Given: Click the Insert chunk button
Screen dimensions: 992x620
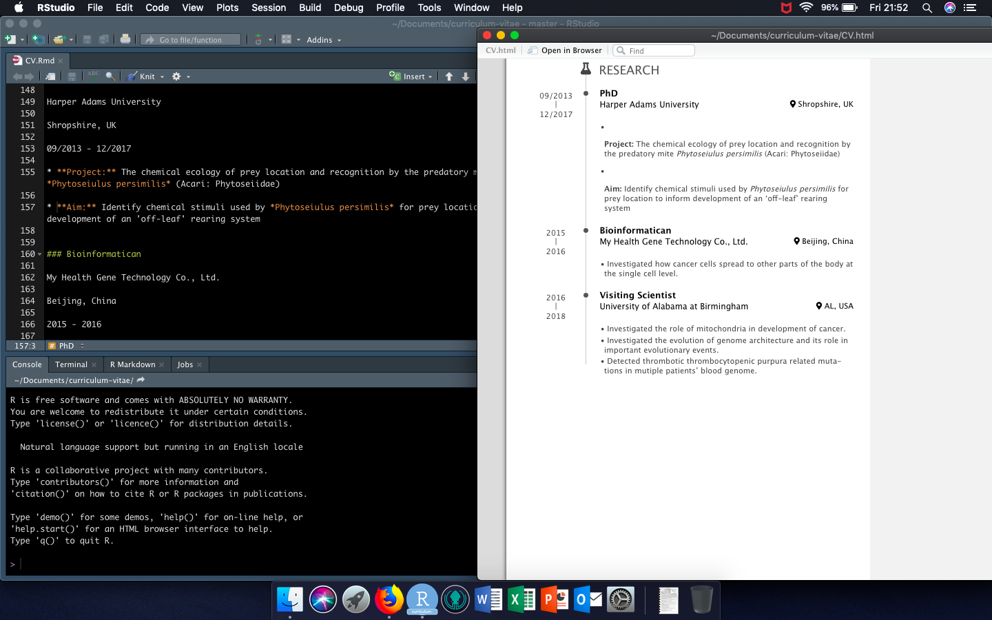Looking at the screenshot, I should coord(411,76).
